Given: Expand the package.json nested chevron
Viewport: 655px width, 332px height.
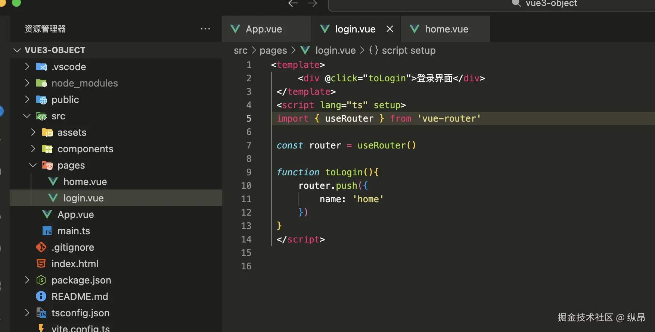Looking at the screenshot, I should [x=27, y=280].
